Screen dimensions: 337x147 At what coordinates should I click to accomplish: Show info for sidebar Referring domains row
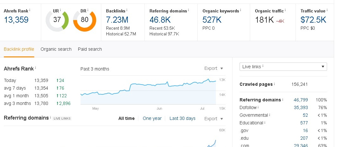pos(283,99)
